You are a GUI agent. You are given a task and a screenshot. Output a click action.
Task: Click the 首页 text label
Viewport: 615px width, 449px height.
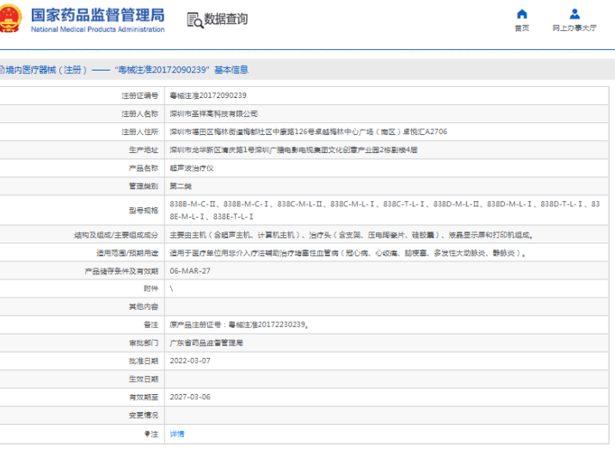(521, 28)
